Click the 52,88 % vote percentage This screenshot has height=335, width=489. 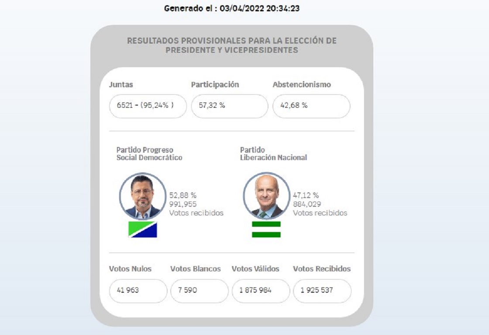[x=183, y=195]
